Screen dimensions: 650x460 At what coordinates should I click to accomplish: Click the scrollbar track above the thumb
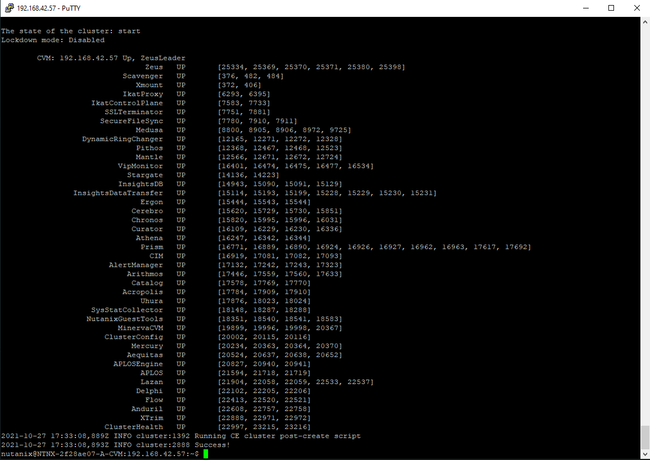(x=645, y=225)
